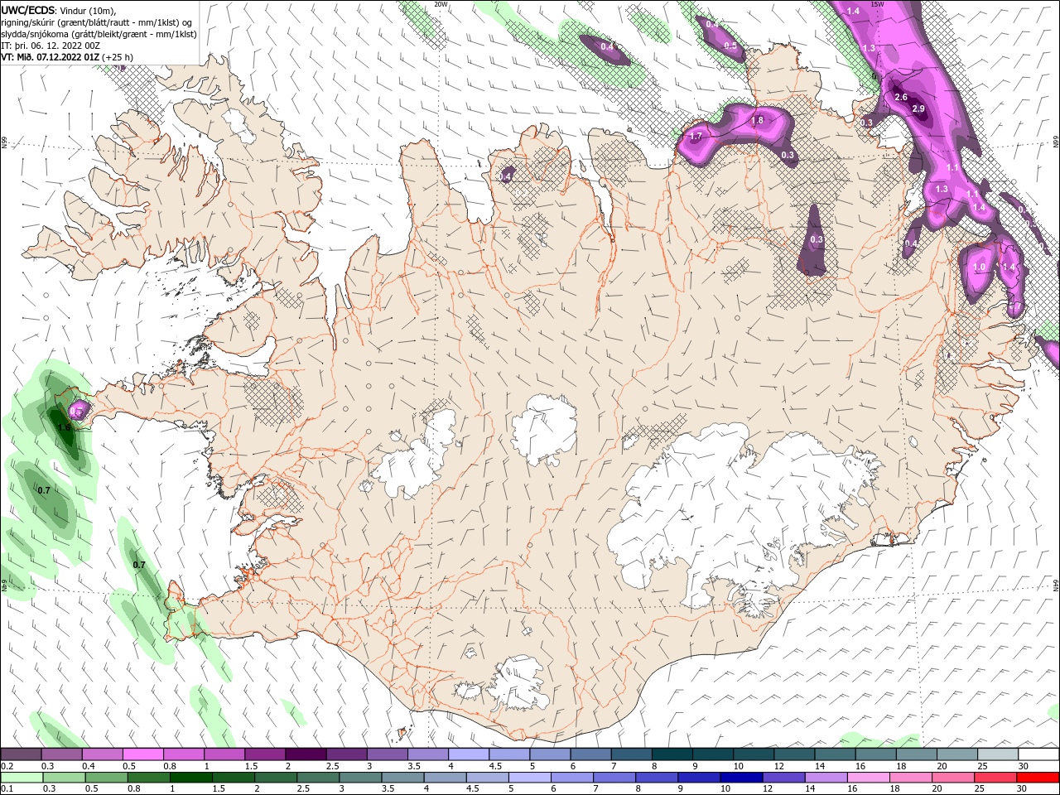Click the slydda/snjókoma legend description line
This screenshot has width=1060, height=795.
click(99, 34)
